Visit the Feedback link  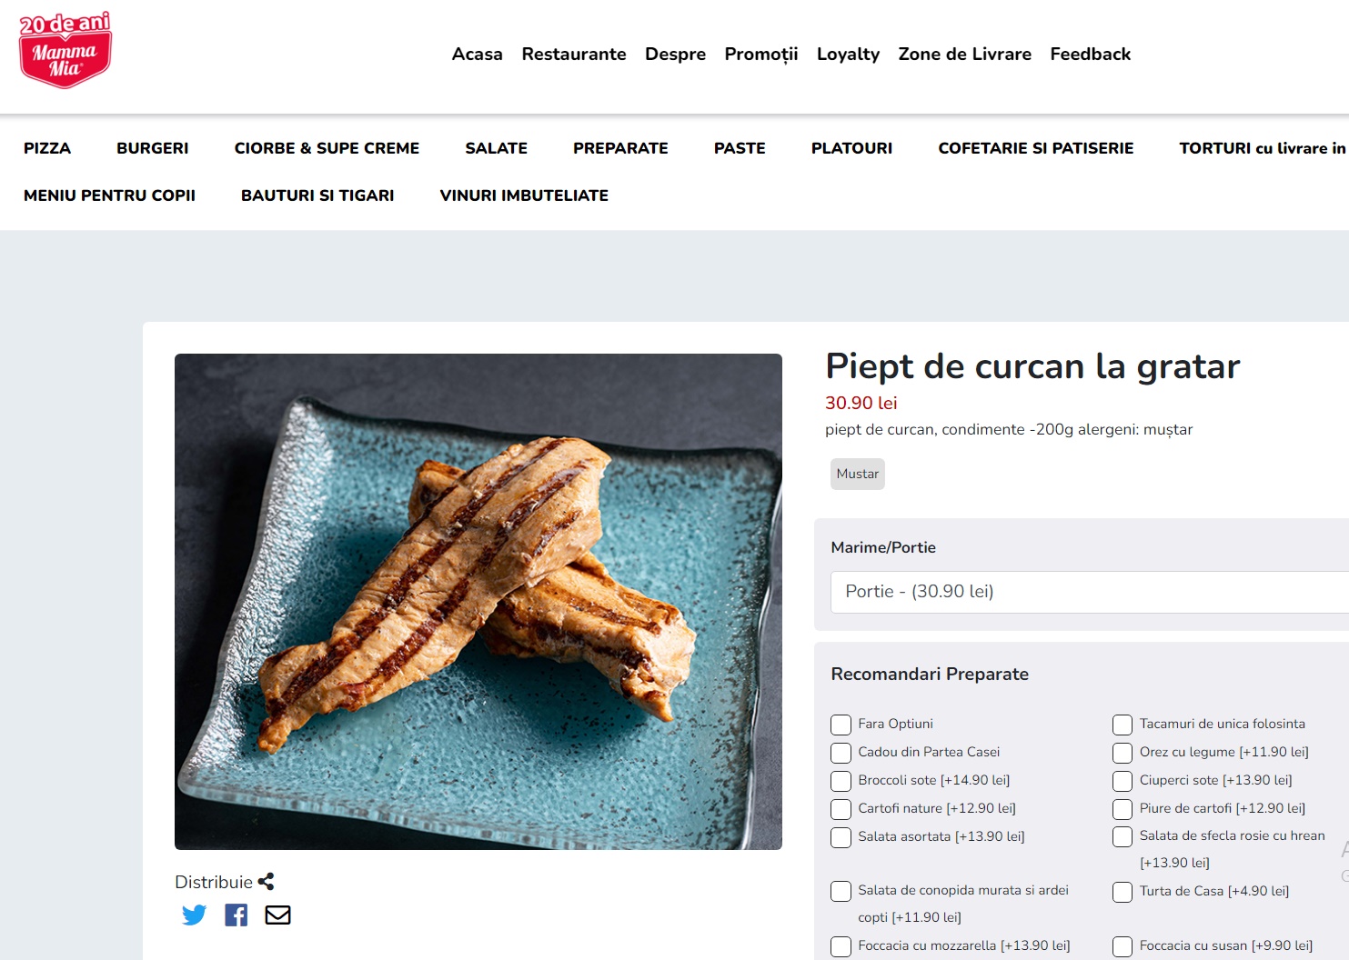click(1090, 54)
